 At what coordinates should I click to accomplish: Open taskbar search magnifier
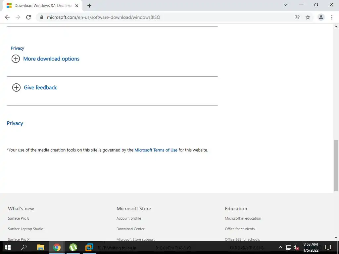tap(24, 247)
